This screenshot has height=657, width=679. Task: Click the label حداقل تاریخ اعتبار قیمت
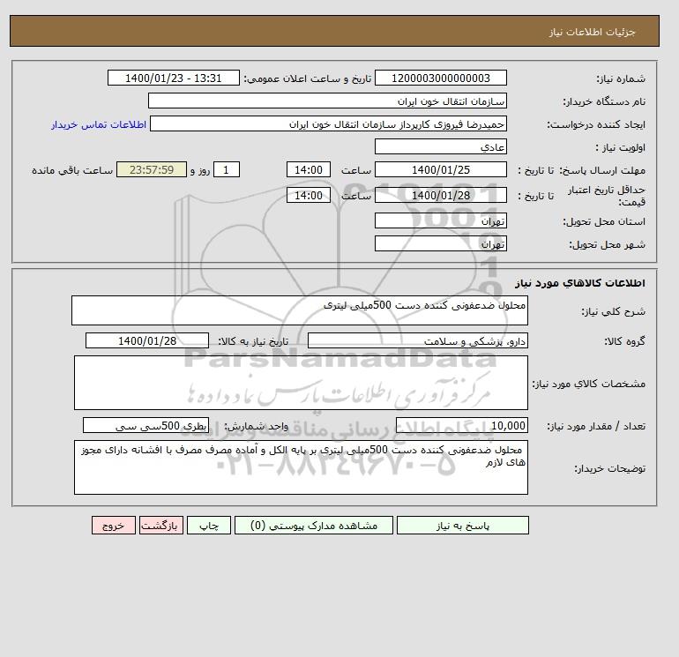607,196
